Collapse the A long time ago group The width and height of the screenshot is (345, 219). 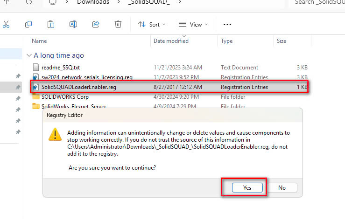pos(29,55)
